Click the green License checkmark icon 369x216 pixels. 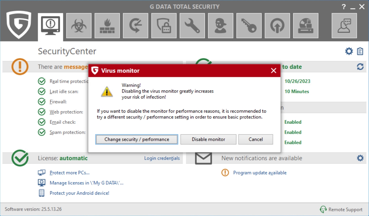[x=20, y=158]
